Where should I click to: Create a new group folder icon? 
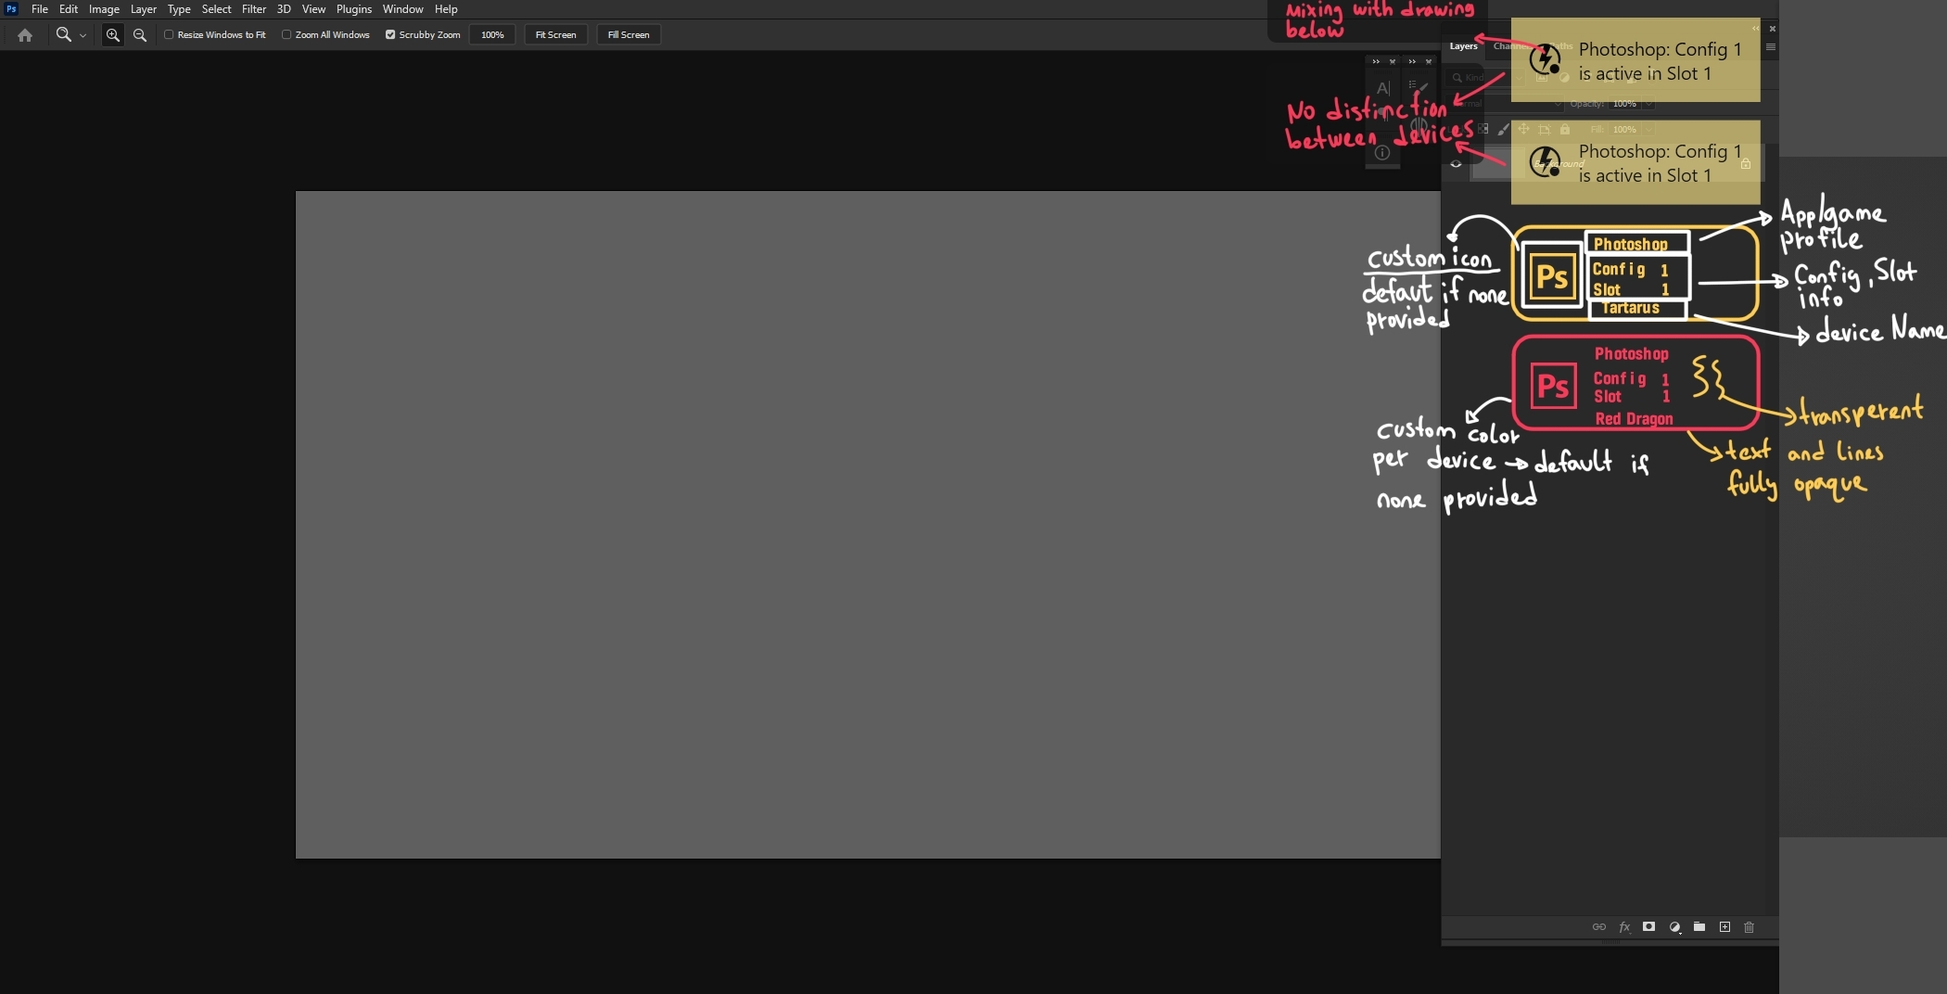coord(1699,926)
